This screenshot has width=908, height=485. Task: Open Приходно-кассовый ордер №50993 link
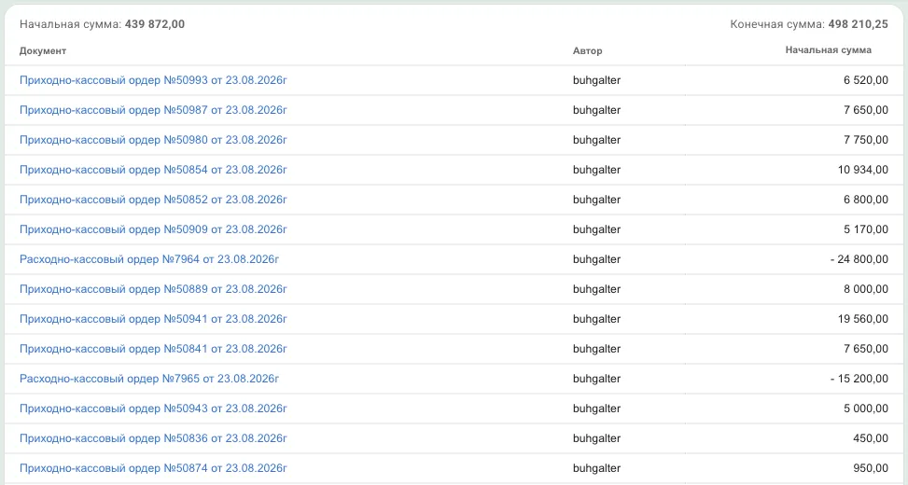pos(153,80)
